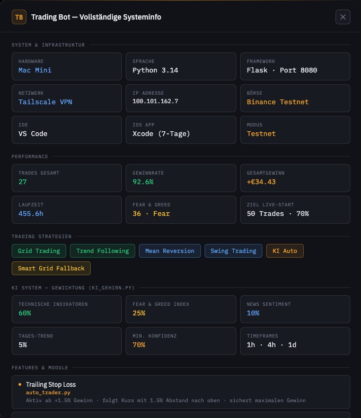This screenshot has width=361, height=418.
Task: Click the Python 3.14 language value
Action: (x=155, y=70)
